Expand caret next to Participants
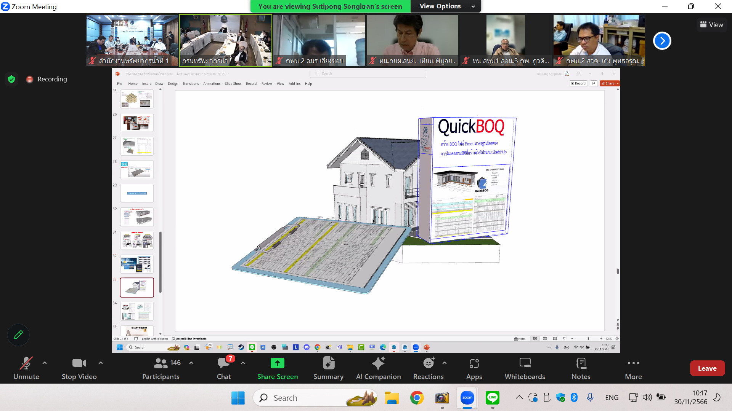The width and height of the screenshot is (732, 411). tap(191, 363)
